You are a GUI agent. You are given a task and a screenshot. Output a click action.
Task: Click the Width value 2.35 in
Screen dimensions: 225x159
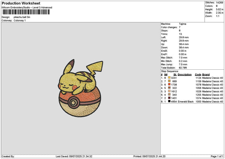coord(219,13)
